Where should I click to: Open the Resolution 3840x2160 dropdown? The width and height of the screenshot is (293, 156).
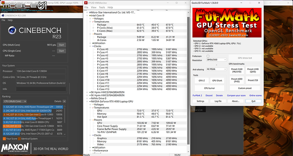216,60
